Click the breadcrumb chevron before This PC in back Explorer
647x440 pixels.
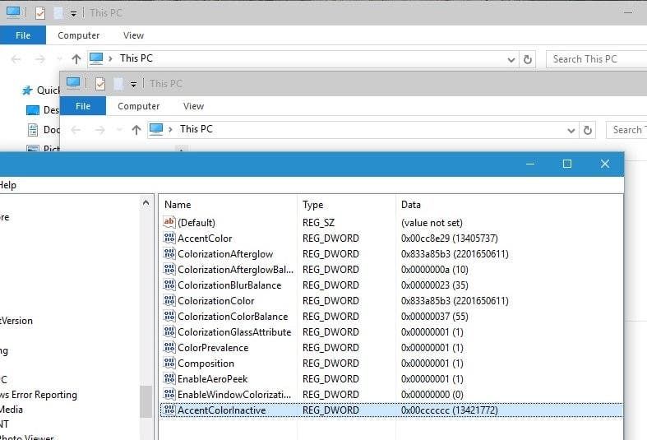[x=110, y=58]
